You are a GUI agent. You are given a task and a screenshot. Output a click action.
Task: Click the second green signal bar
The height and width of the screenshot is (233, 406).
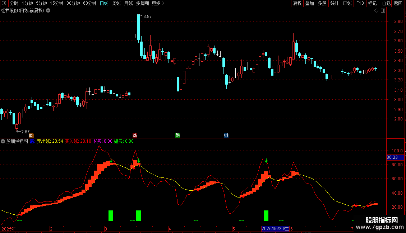click(139, 216)
